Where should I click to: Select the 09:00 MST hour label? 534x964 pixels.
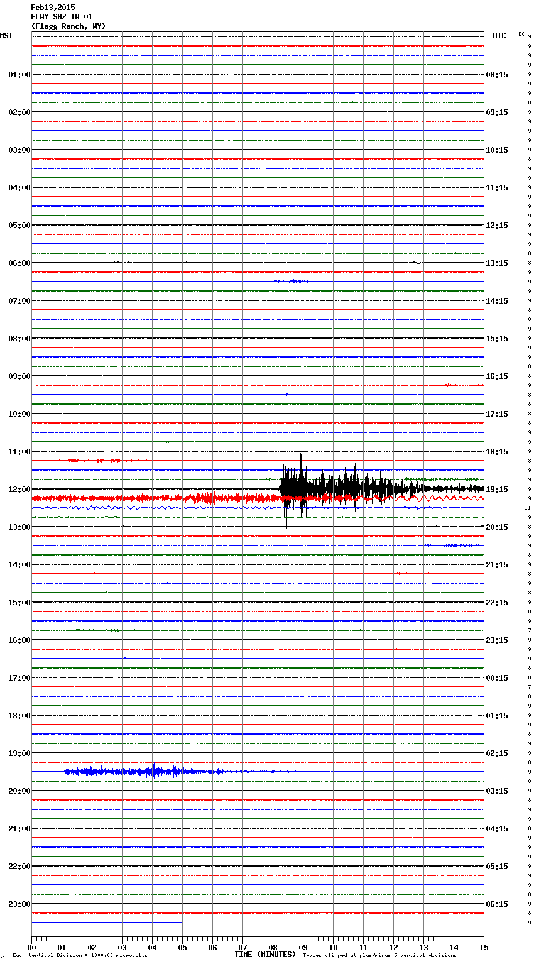point(19,376)
